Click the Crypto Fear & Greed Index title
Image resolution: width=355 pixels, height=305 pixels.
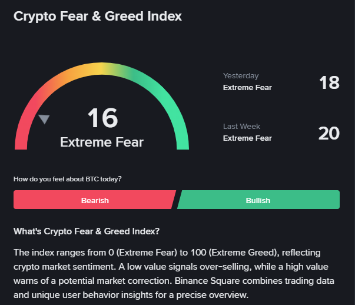pos(98,16)
